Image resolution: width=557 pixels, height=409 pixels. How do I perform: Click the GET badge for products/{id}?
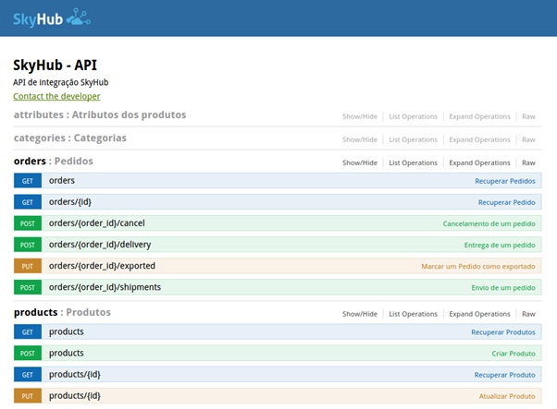pos(28,375)
